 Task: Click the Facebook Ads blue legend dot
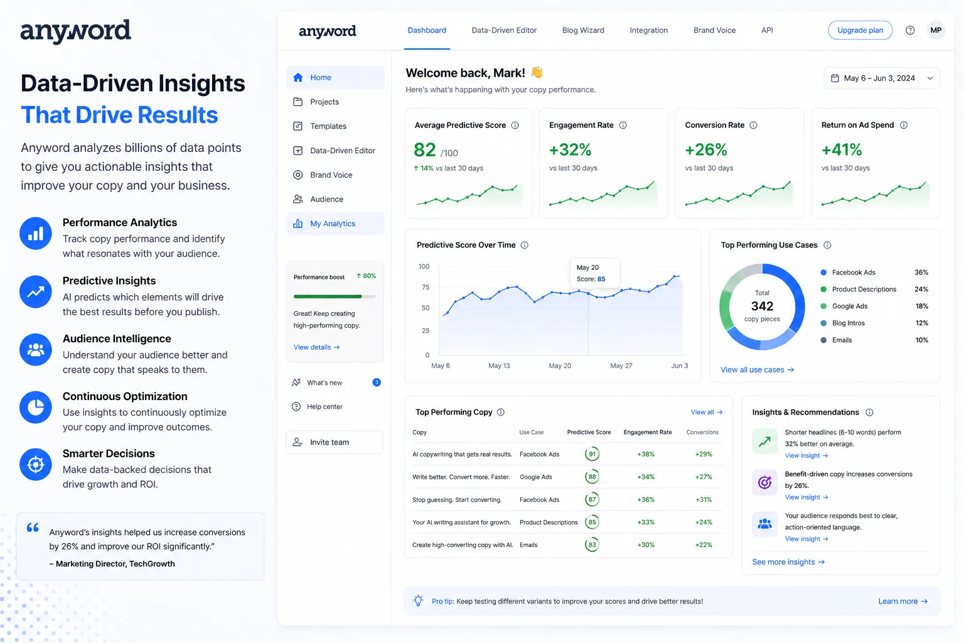pos(823,273)
